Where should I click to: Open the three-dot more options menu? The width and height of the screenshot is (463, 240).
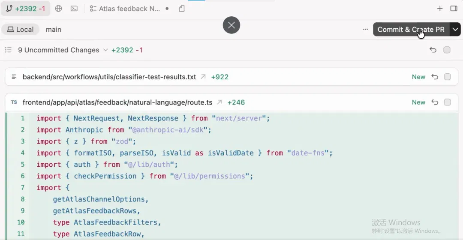[x=365, y=29]
